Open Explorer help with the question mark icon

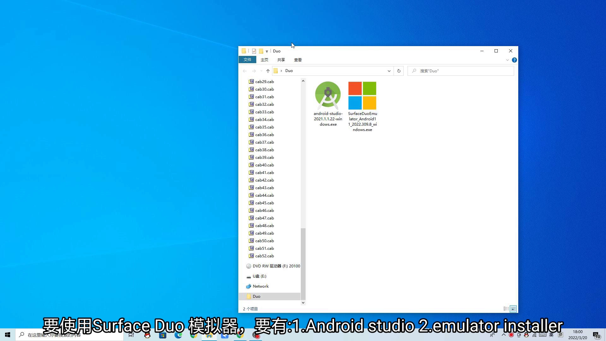coord(514,60)
